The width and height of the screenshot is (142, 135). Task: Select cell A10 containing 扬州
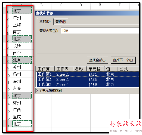(22, 74)
